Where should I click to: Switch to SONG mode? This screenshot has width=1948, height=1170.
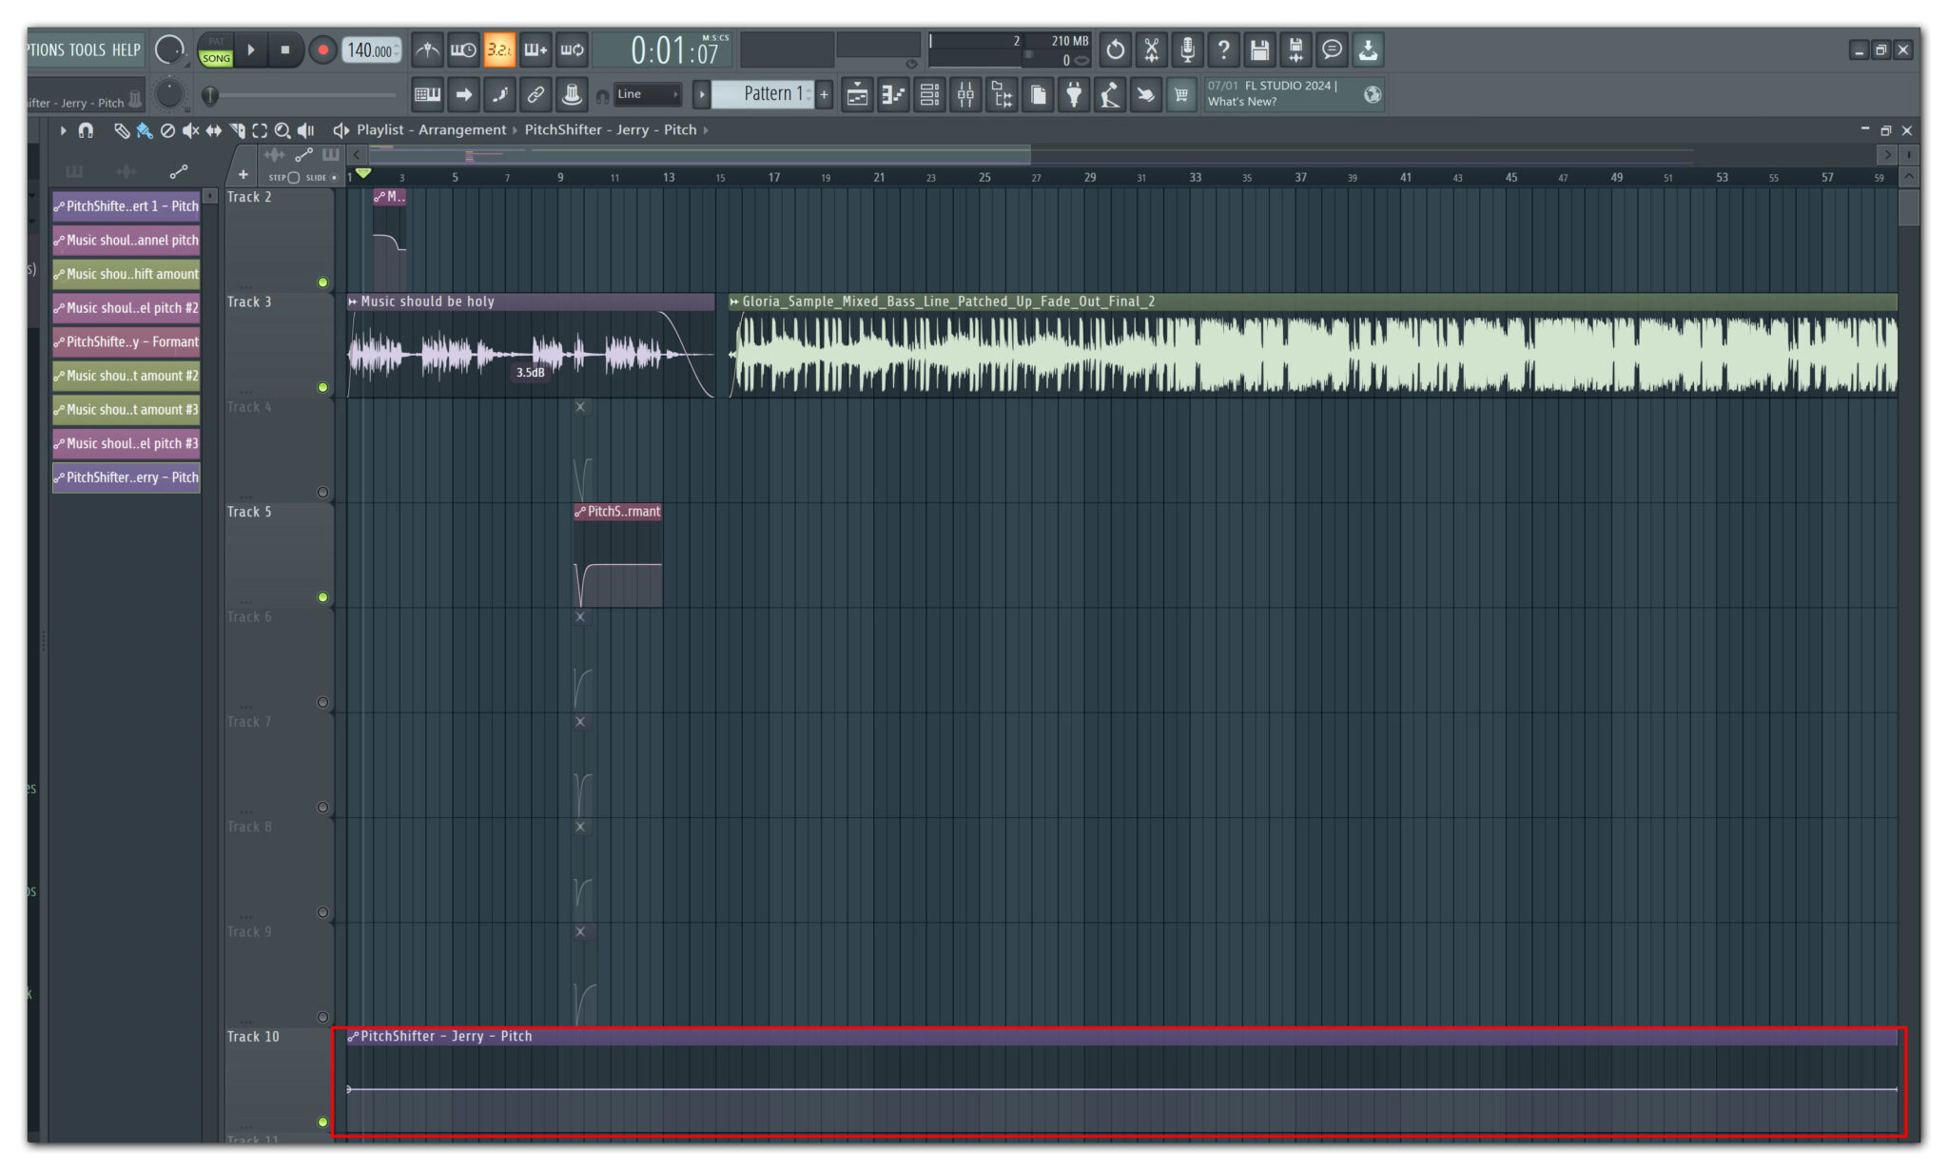216,58
